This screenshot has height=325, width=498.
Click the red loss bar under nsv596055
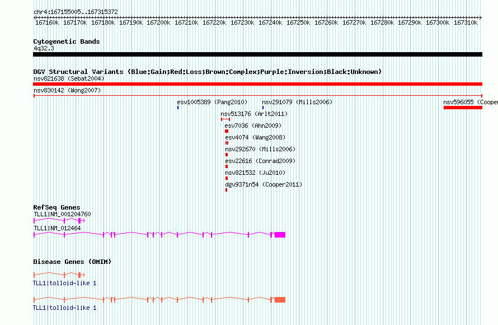click(x=463, y=108)
